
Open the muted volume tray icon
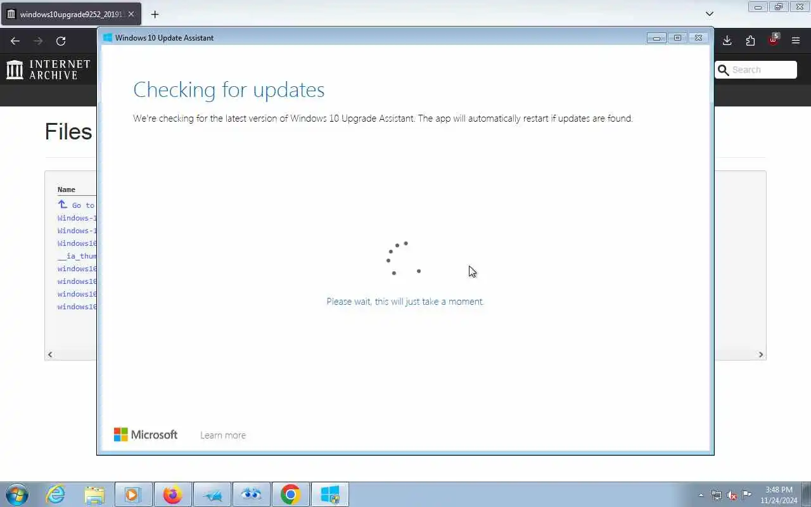pyautogui.click(x=732, y=495)
